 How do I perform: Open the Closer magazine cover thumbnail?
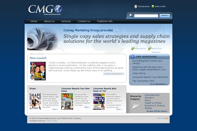tap(38, 71)
